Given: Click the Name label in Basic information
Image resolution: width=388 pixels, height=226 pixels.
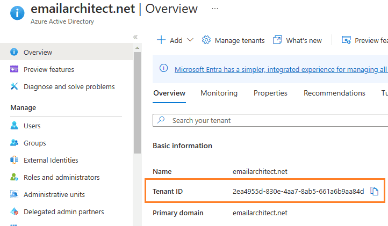Looking at the screenshot, I should pyautogui.click(x=162, y=171).
